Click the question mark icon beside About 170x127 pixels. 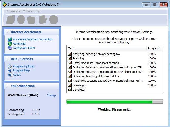[10, 75]
